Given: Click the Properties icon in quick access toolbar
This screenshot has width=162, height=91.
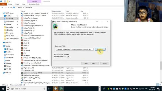Looking at the screenshot, I should coord(5,1).
